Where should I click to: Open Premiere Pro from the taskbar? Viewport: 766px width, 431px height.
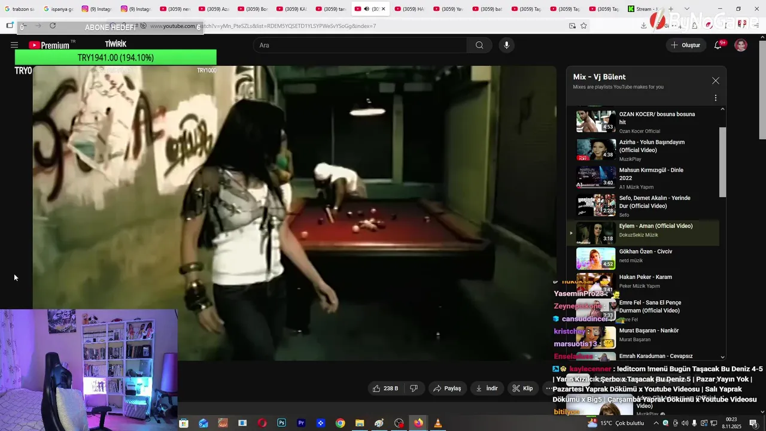pos(301,423)
